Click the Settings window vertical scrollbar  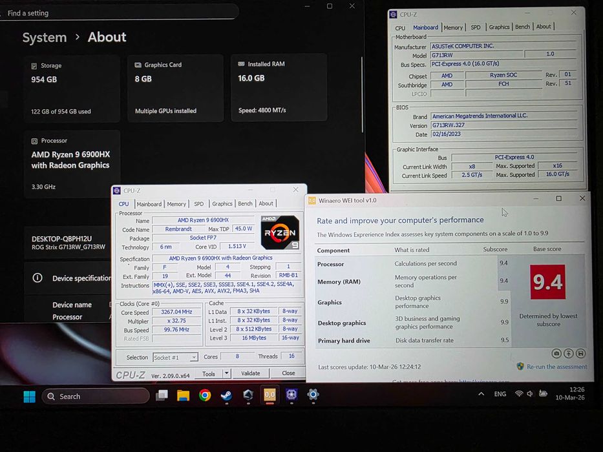point(361,94)
